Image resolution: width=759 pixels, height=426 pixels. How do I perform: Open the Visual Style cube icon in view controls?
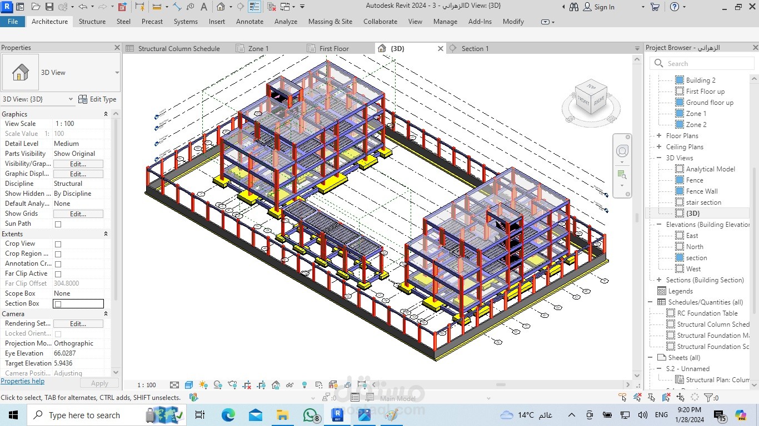[x=189, y=384]
